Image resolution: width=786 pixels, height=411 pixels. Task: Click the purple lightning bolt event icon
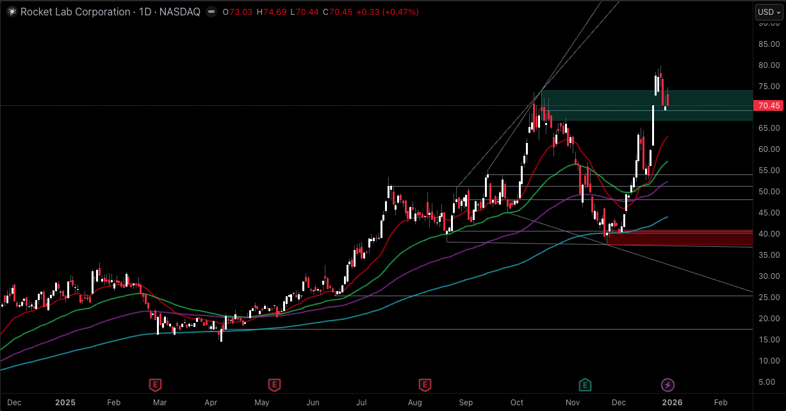click(667, 385)
